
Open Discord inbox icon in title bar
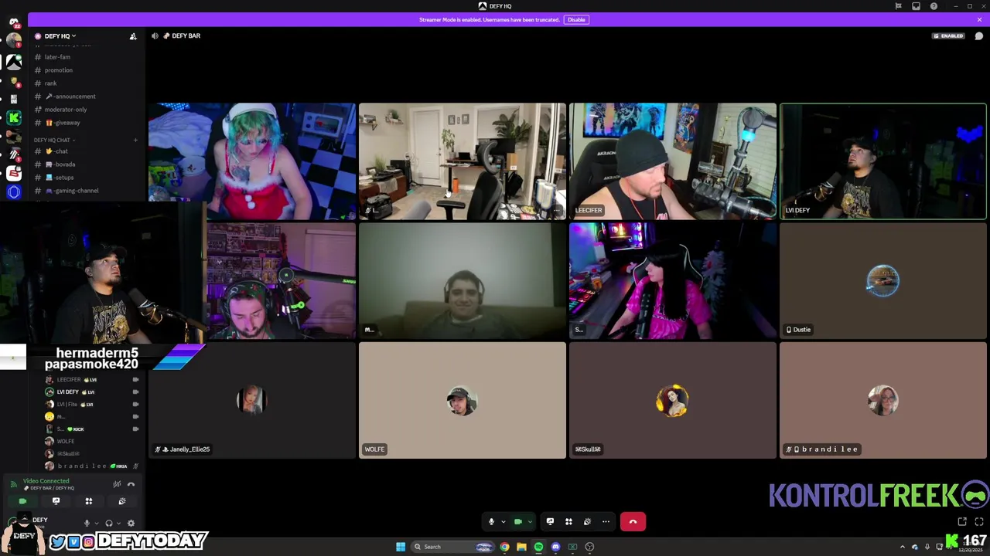916,6
